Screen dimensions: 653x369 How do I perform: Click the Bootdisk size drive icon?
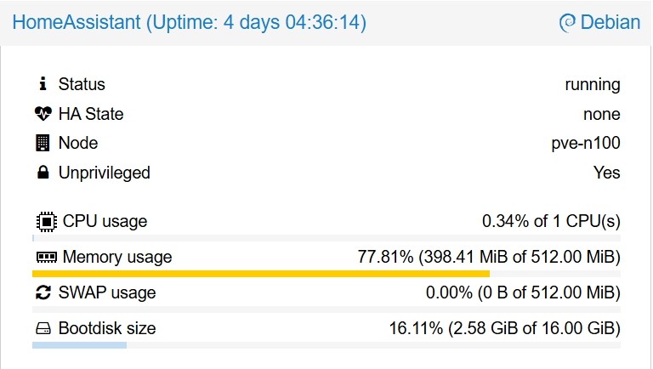(43, 328)
